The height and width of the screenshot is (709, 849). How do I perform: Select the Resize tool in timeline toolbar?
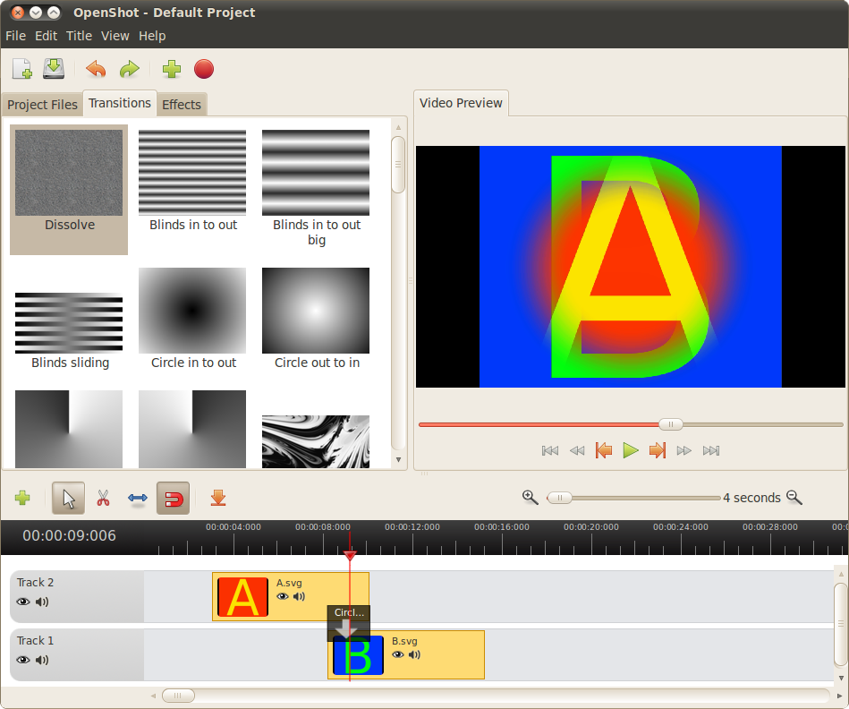(x=138, y=498)
